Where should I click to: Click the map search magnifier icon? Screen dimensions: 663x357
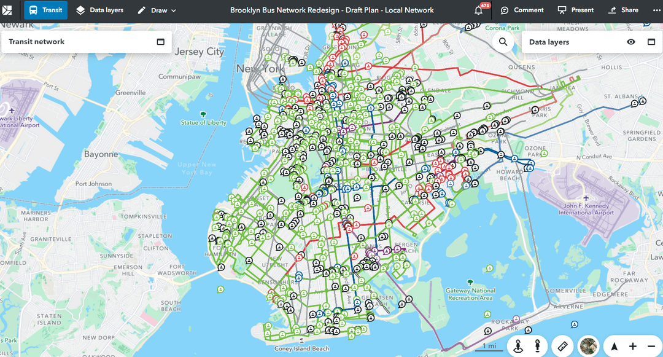[x=503, y=42]
